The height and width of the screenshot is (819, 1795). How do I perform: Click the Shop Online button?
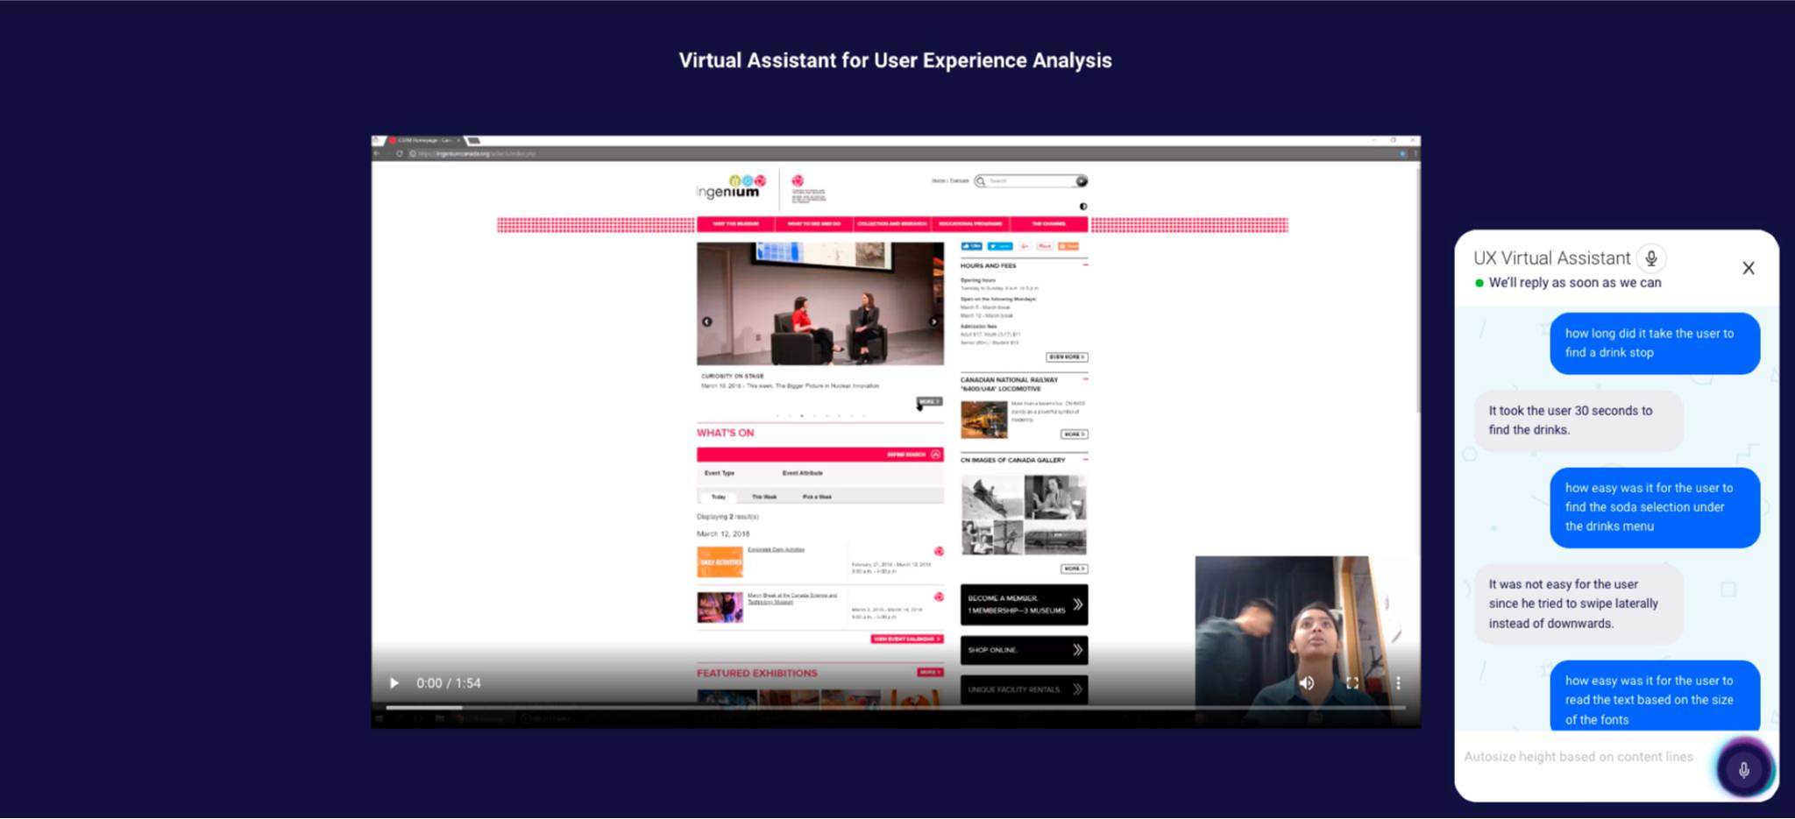(x=1024, y=650)
